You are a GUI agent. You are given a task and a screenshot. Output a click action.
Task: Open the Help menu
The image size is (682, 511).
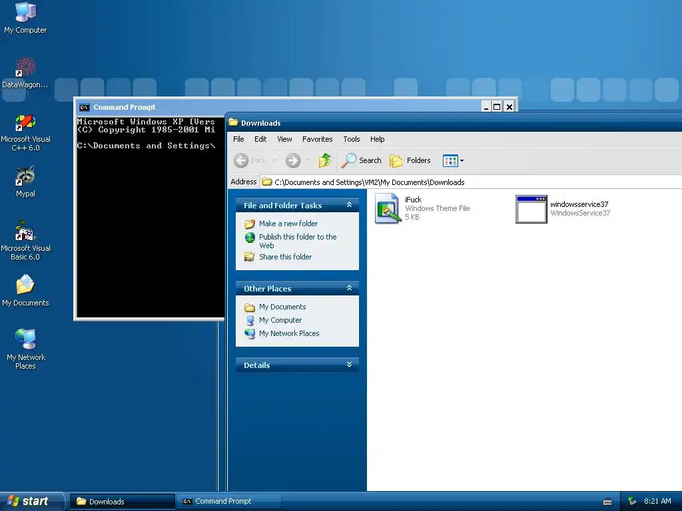click(377, 139)
